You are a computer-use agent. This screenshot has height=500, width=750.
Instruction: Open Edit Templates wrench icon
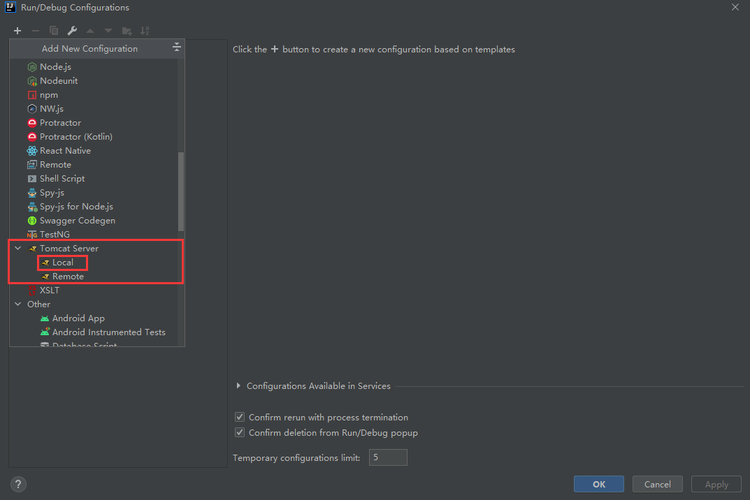pos(72,31)
